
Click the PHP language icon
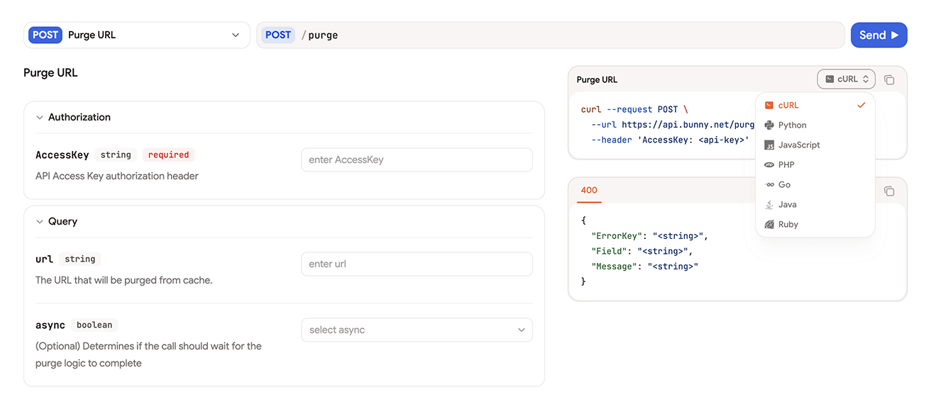coord(769,165)
